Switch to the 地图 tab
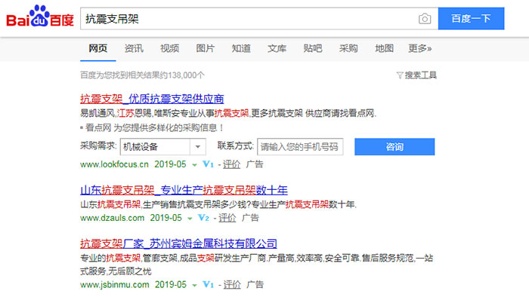Viewport: 529px width, 297px height. [384, 48]
